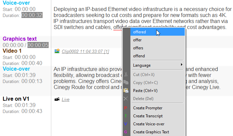The height and width of the screenshot is (136, 233).
Task: Select Create Prompter menu entry
Action: [148, 108]
